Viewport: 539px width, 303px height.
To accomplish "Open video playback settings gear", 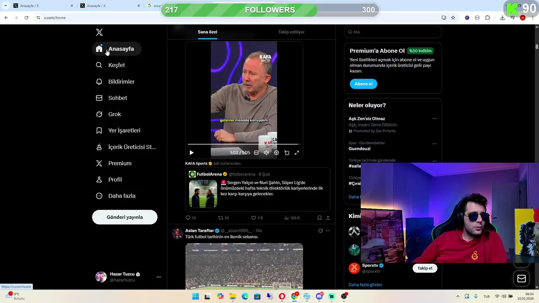I will pos(276,153).
